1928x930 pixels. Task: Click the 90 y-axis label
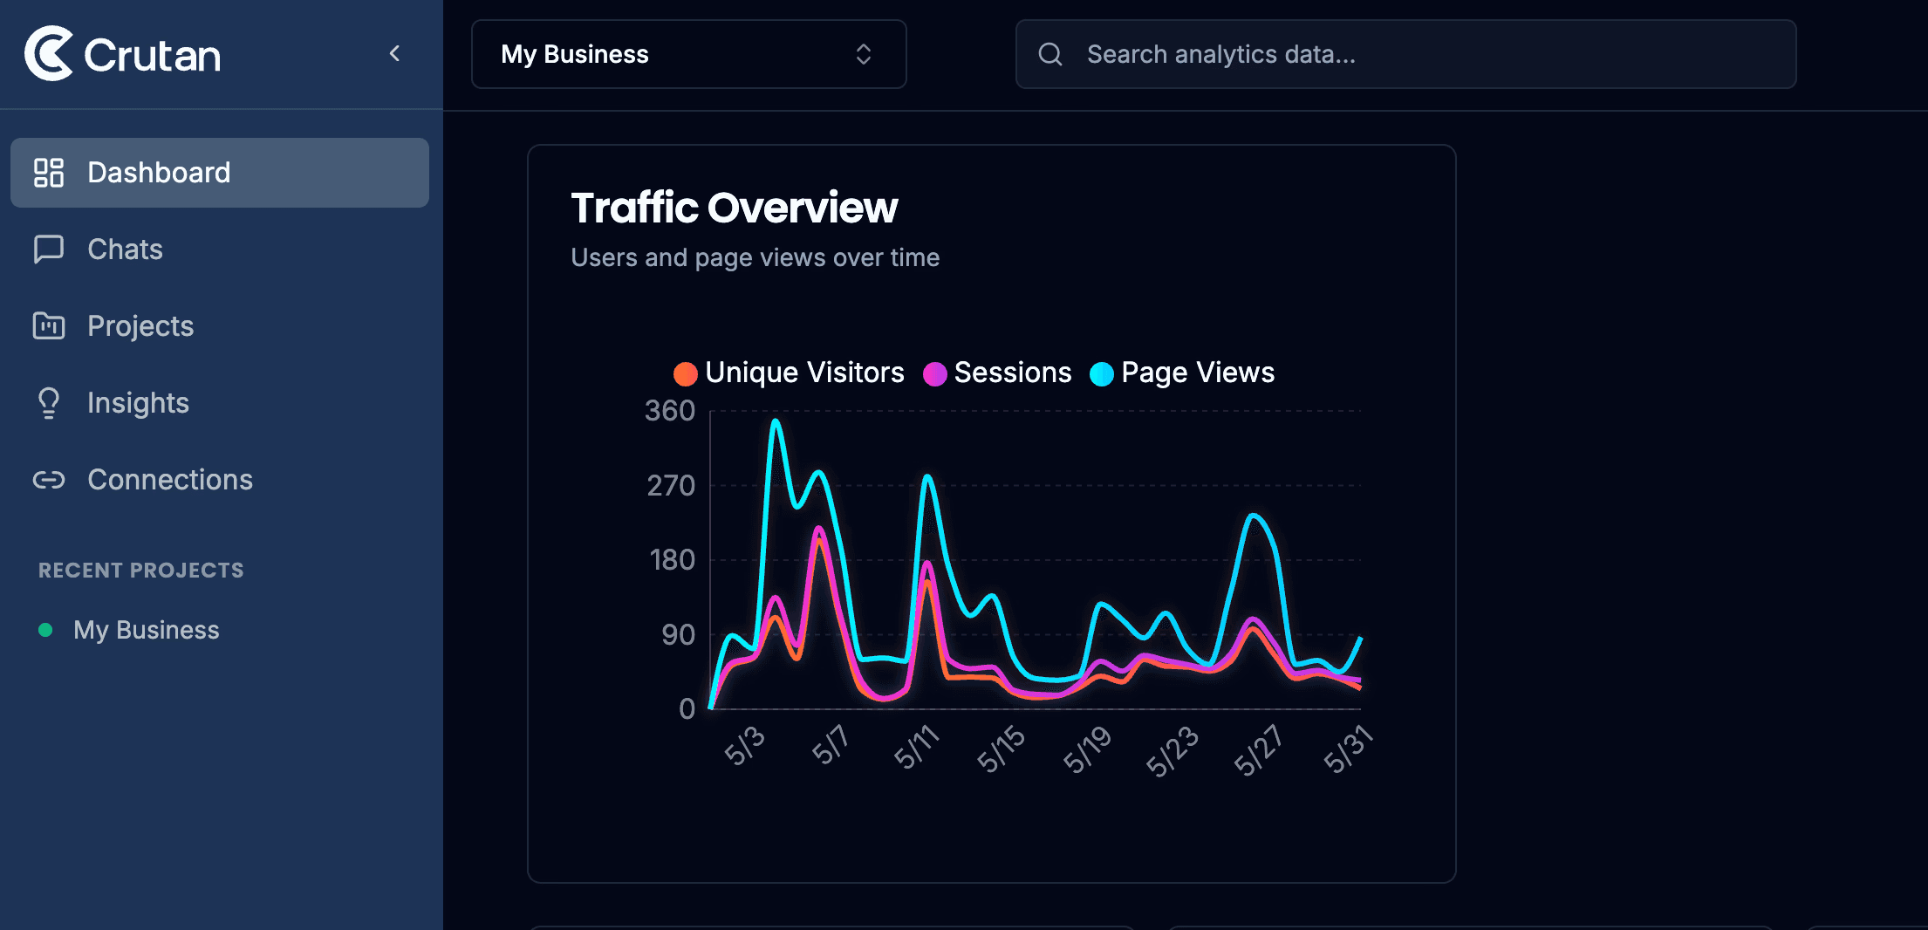point(679,635)
